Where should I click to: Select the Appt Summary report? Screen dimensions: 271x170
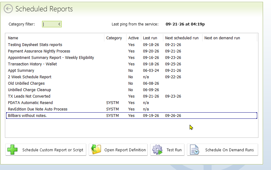132,71
